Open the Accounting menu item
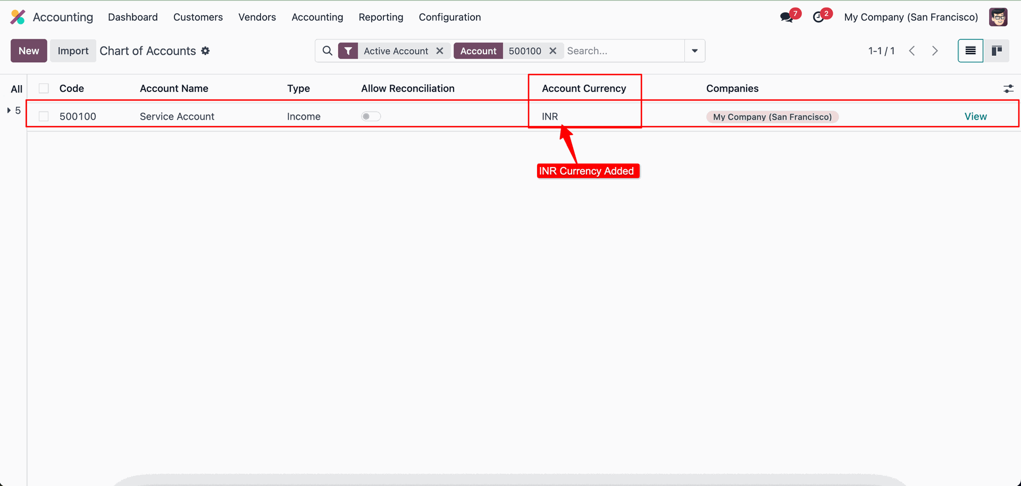This screenshot has height=486, width=1021. point(317,17)
